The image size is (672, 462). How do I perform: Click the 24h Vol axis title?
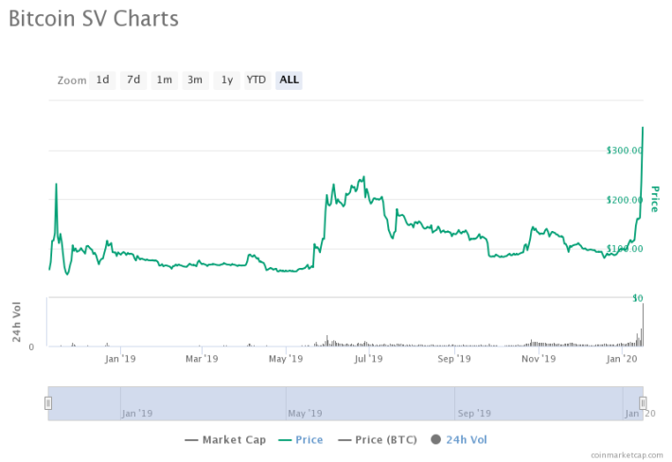[17, 322]
